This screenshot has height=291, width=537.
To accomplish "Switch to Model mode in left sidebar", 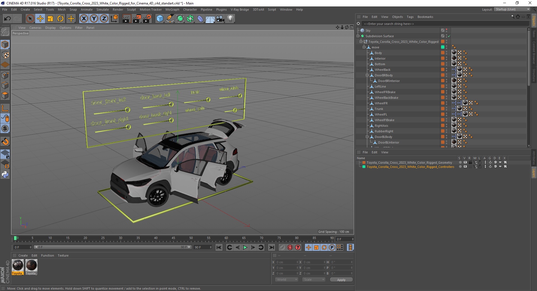I will 5,45.
